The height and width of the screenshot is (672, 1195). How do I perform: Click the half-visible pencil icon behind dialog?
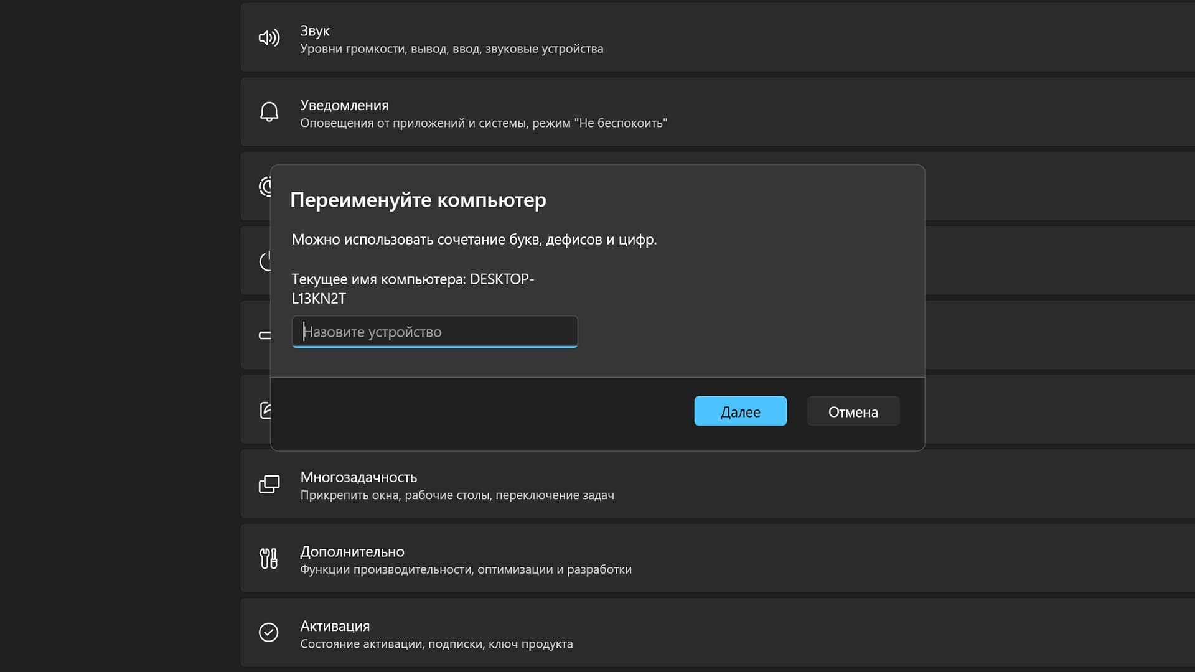[265, 409]
